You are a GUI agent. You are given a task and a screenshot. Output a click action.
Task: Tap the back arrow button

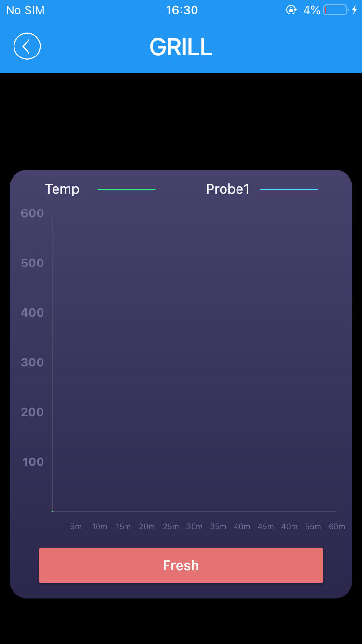point(27,46)
